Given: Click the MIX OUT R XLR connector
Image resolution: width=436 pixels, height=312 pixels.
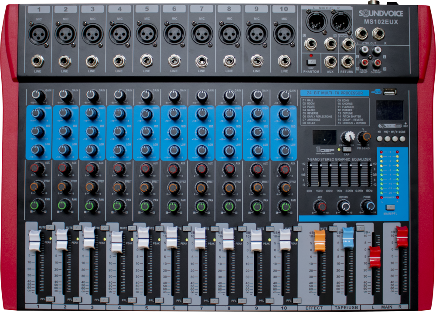Looking at the screenshot, I should (x=341, y=22).
